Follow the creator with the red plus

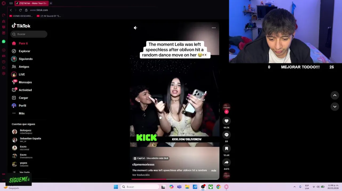click(x=226, y=112)
